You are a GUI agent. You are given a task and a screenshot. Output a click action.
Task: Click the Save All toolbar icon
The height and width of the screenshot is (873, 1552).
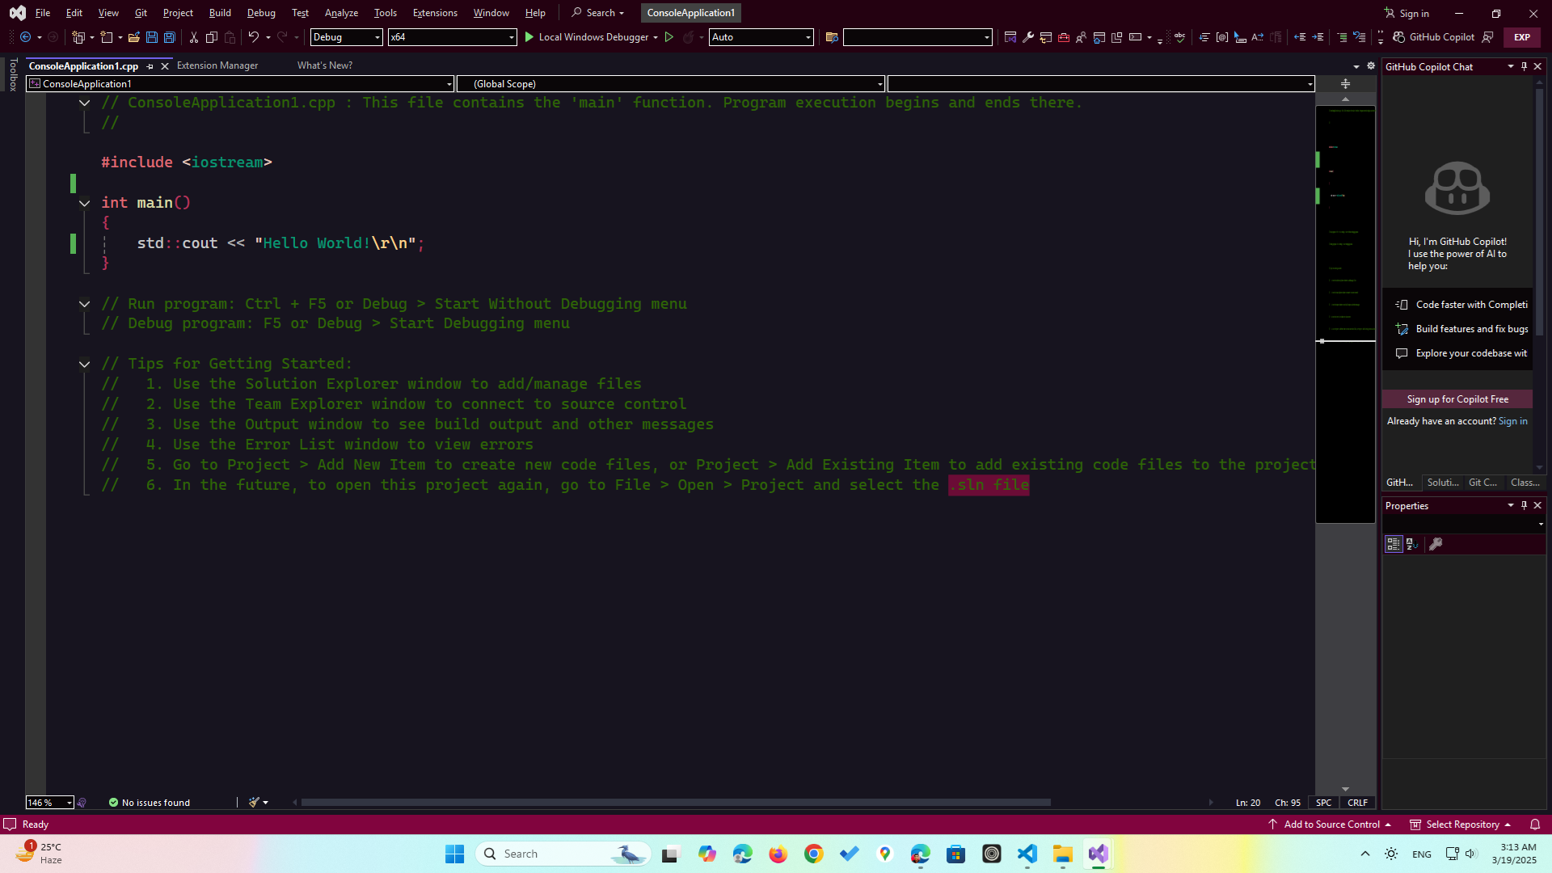pyautogui.click(x=170, y=37)
